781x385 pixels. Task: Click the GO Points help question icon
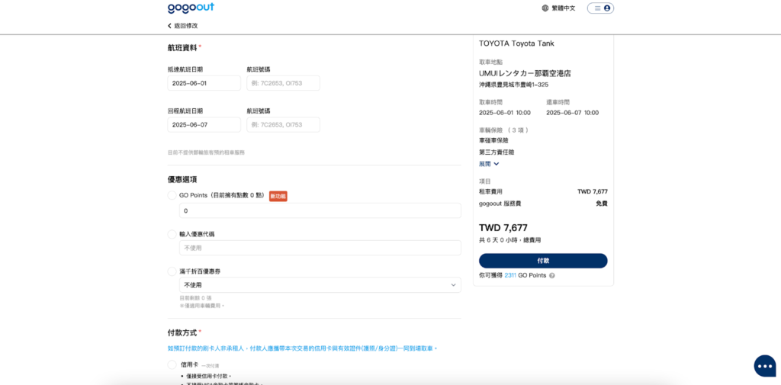click(552, 275)
